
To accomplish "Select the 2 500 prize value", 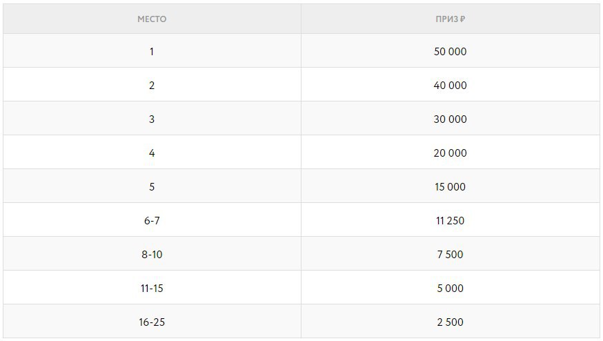I will click(x=450, y=322).
